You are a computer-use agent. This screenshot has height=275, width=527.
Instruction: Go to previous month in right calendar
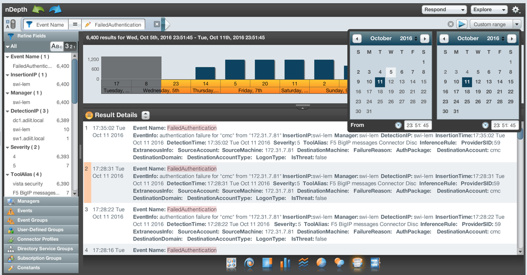pyautogui.click(x=444, y=39)
